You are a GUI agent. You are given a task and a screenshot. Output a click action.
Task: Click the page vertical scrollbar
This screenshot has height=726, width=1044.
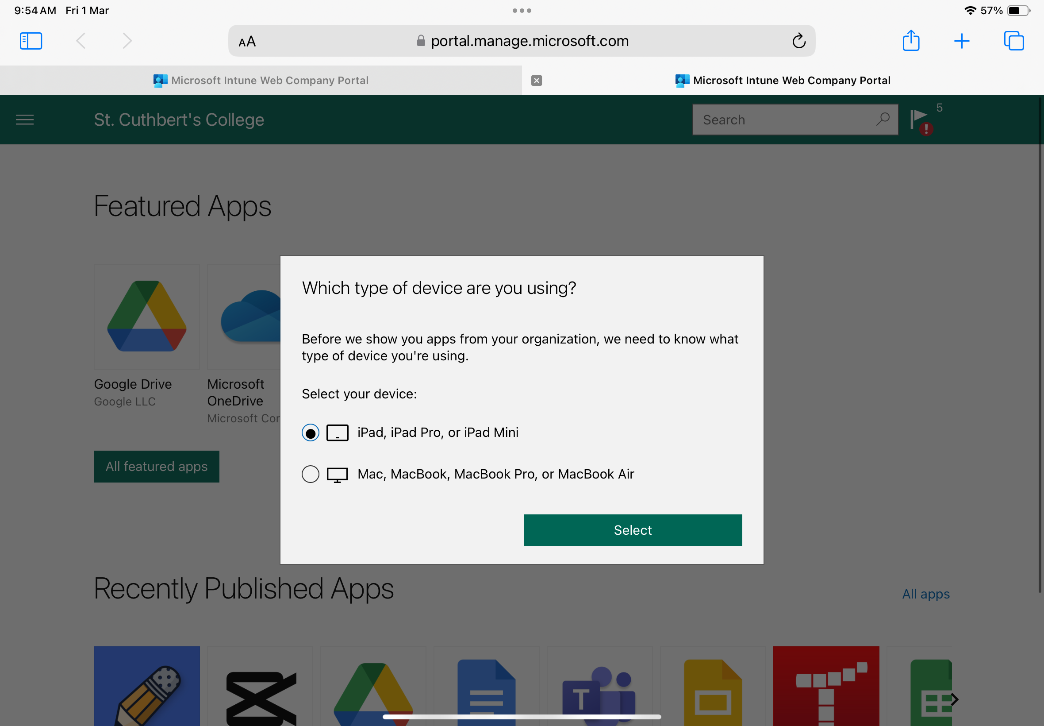pos(1040,344)
